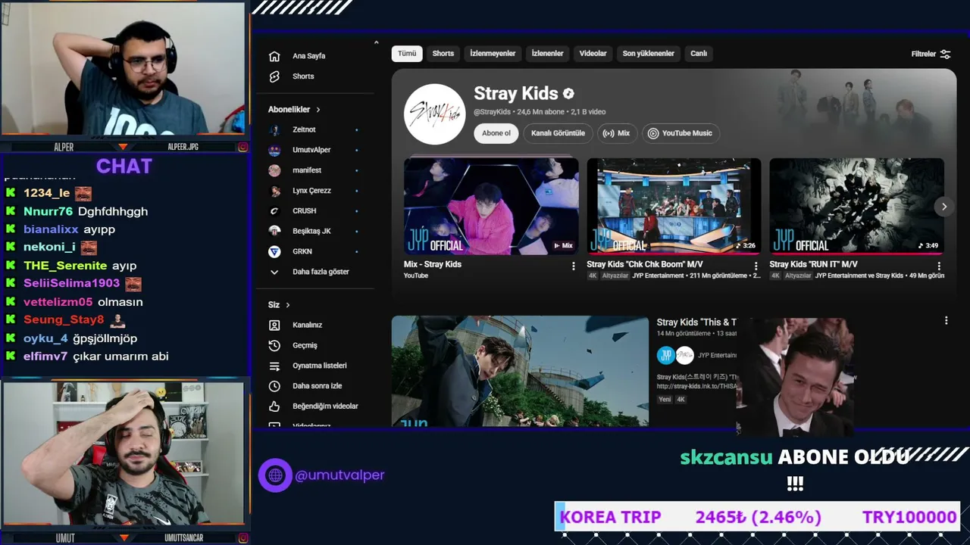Open Oynatma listeleri playlists icon

pyautogui.click(x=274, y=366)
